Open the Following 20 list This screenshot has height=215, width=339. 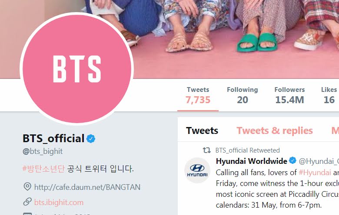click(243, 95)
